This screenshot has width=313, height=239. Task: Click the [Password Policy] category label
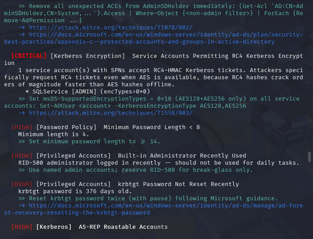(x=66, y=127)
